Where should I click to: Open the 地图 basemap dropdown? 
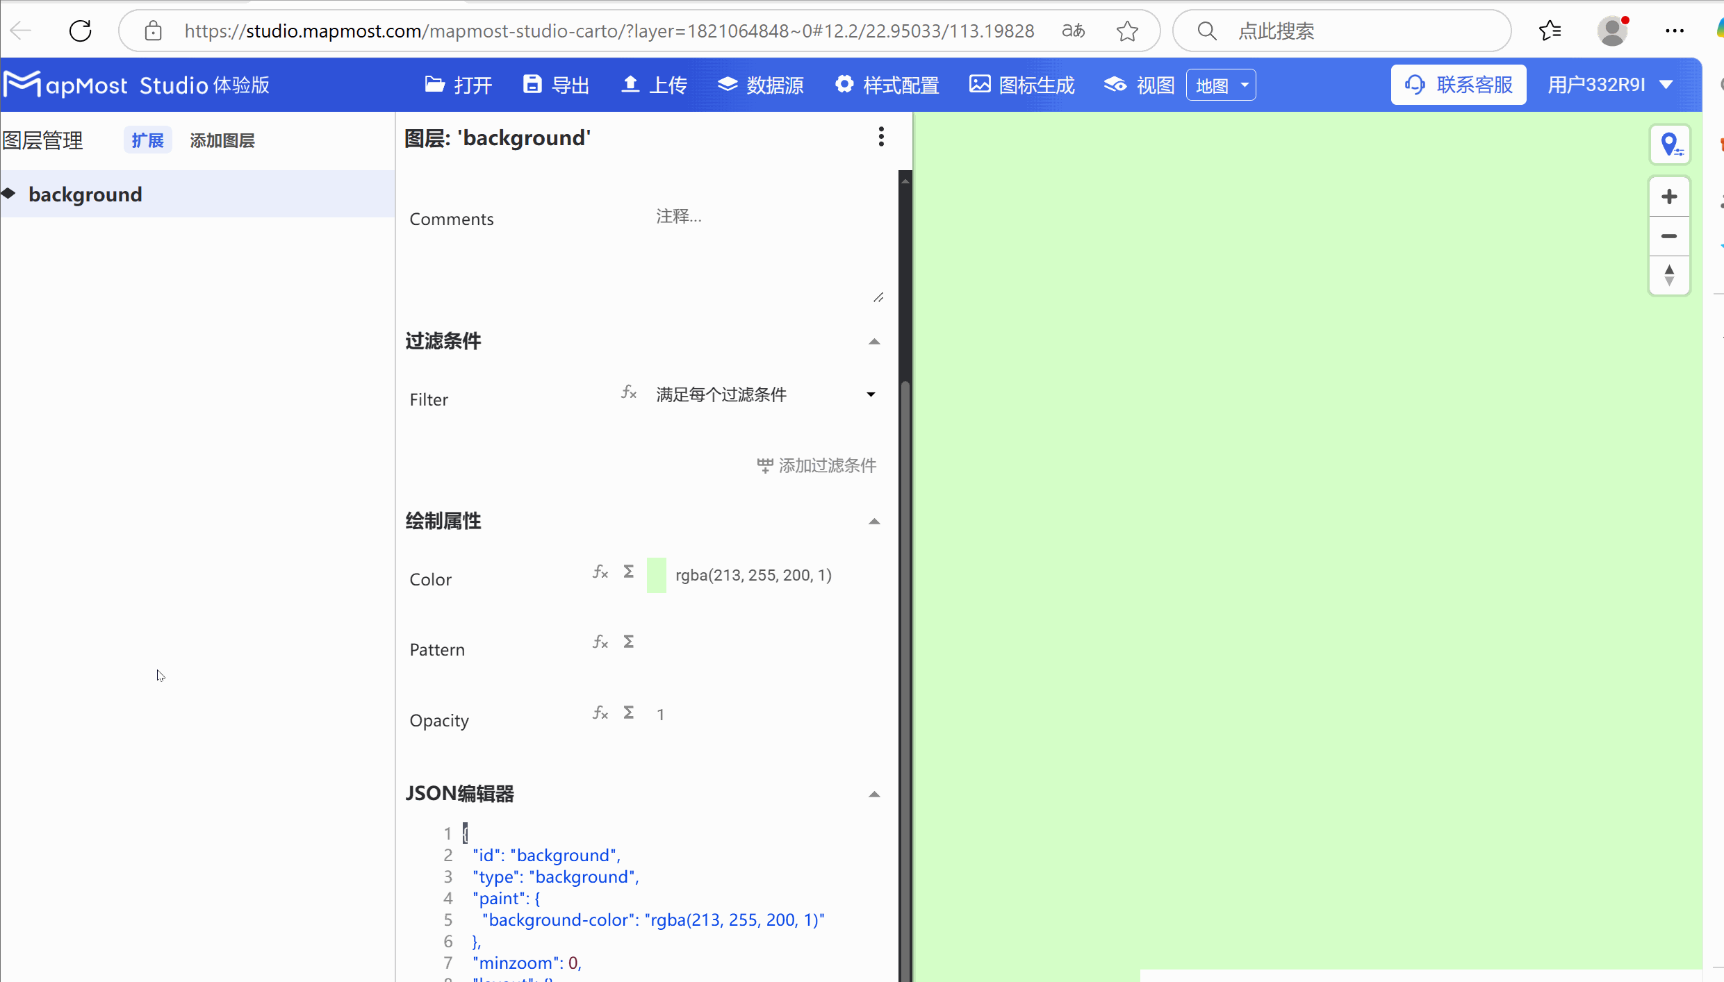[1221, 84]
